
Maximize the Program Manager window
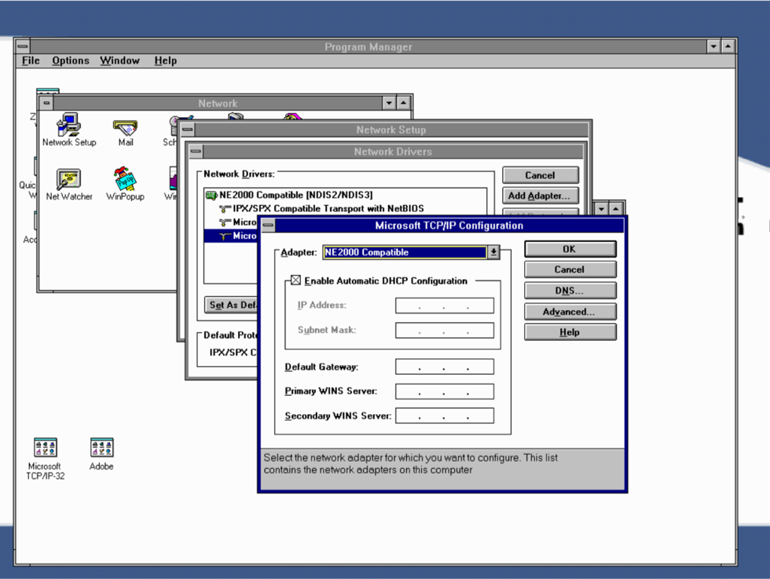coord(728,46)
